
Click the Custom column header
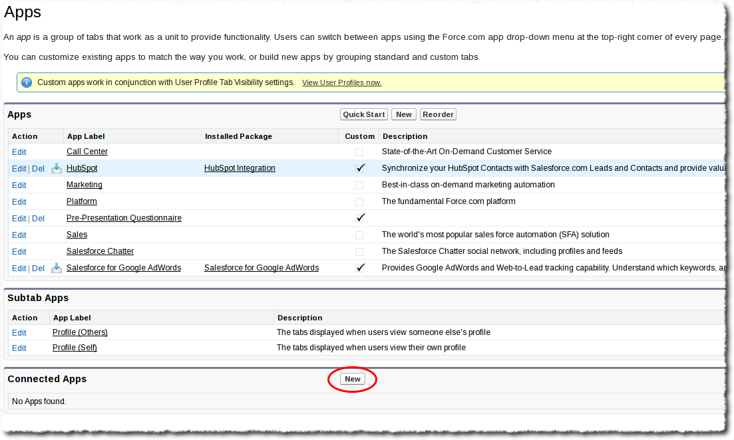point(359,136)
